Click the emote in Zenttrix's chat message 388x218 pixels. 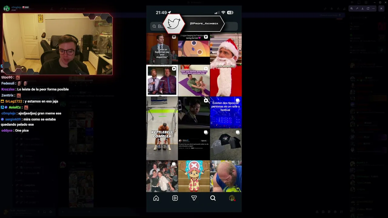click(19, 95)
